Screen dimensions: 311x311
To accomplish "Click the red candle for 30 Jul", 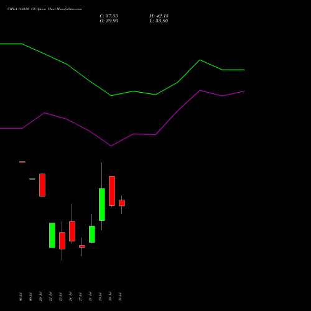I will pyautogui.click(x=112, y=191).
